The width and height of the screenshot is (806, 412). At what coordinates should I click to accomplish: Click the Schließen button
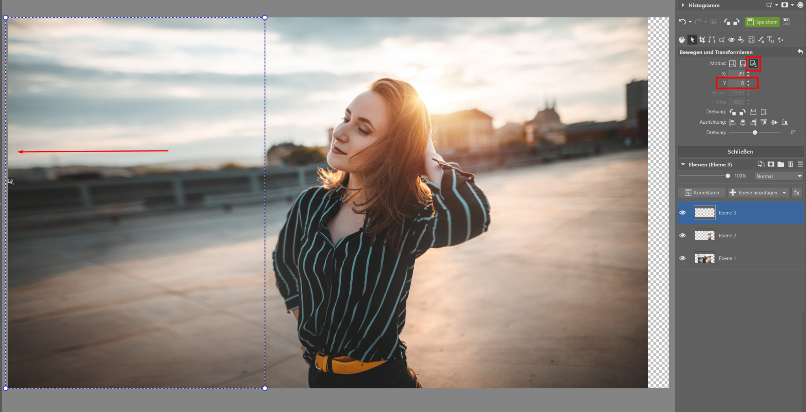(740, 151)
